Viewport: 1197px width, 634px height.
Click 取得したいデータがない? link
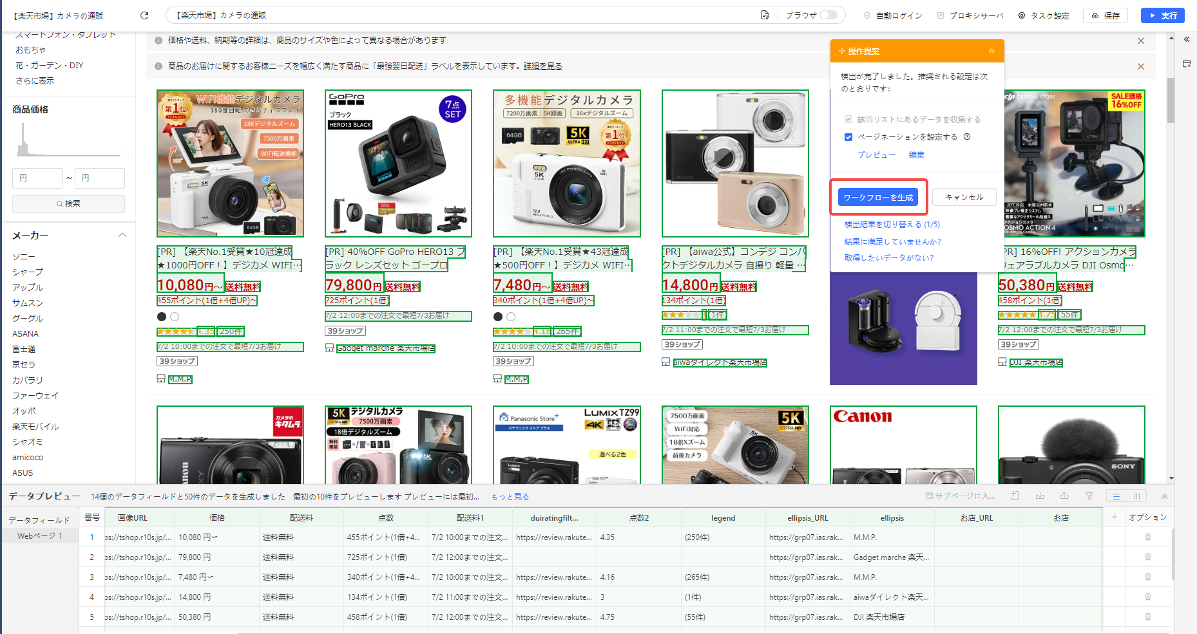(888, 257)
